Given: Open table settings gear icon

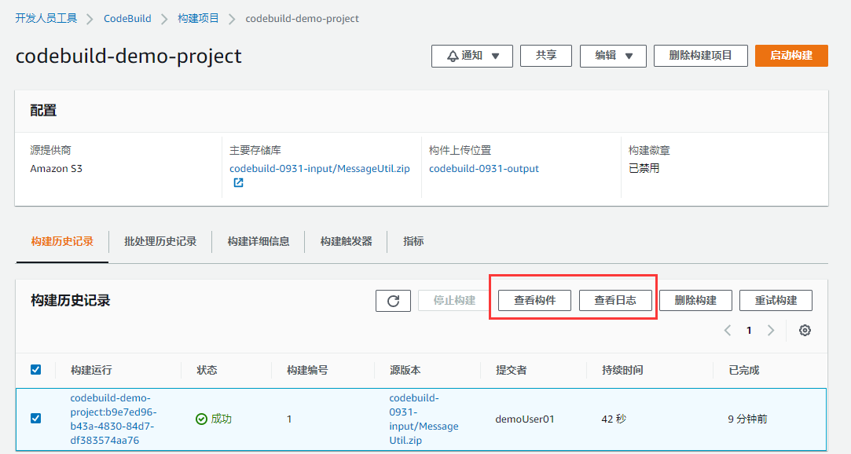Looking at the screenshot, I should point(805,331).
